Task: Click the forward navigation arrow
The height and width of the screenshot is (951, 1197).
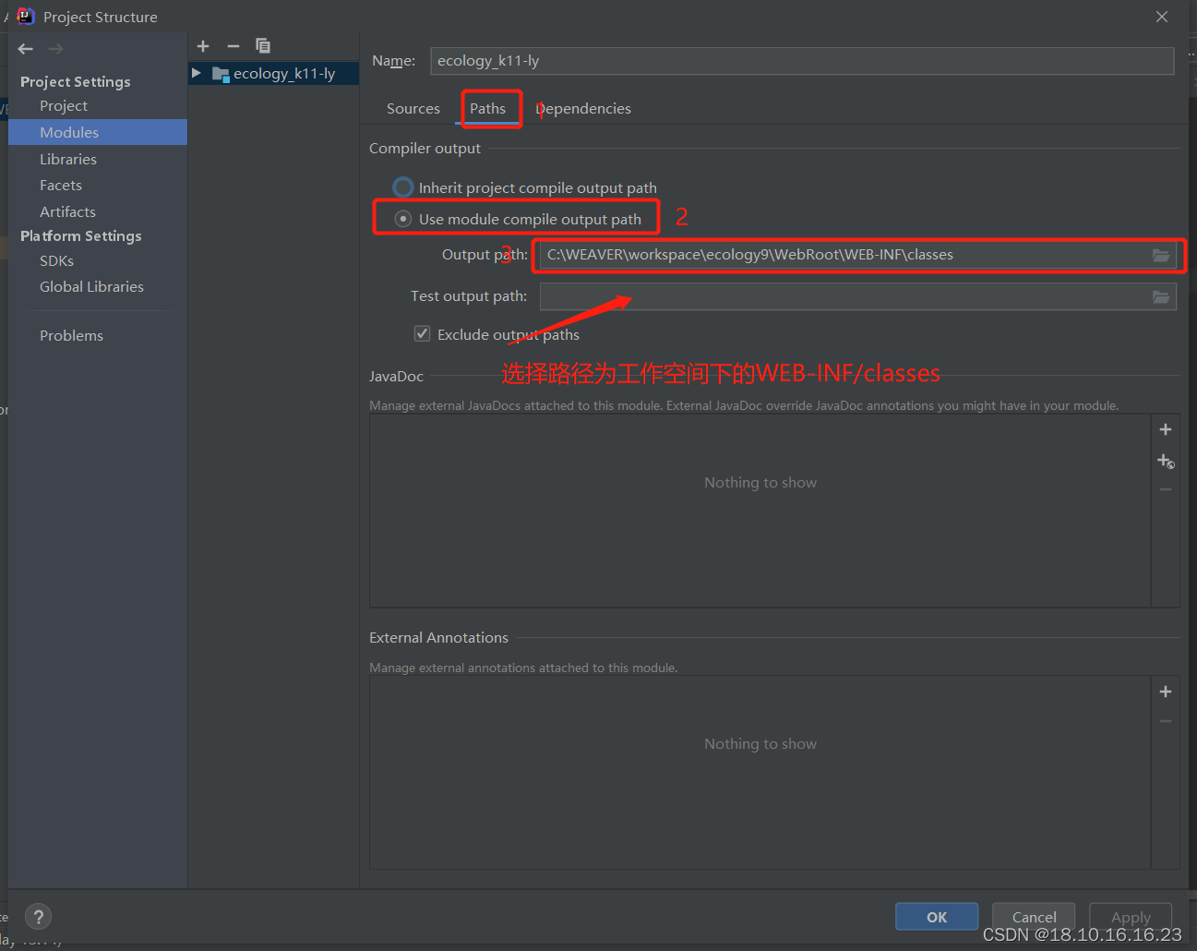Action: tap(55, 49)
